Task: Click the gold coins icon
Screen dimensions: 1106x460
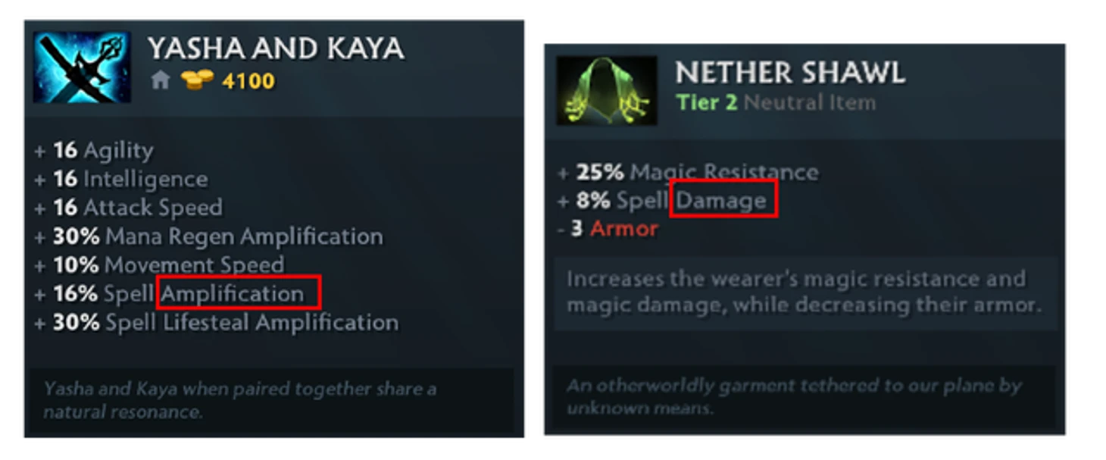Action: 197,80
